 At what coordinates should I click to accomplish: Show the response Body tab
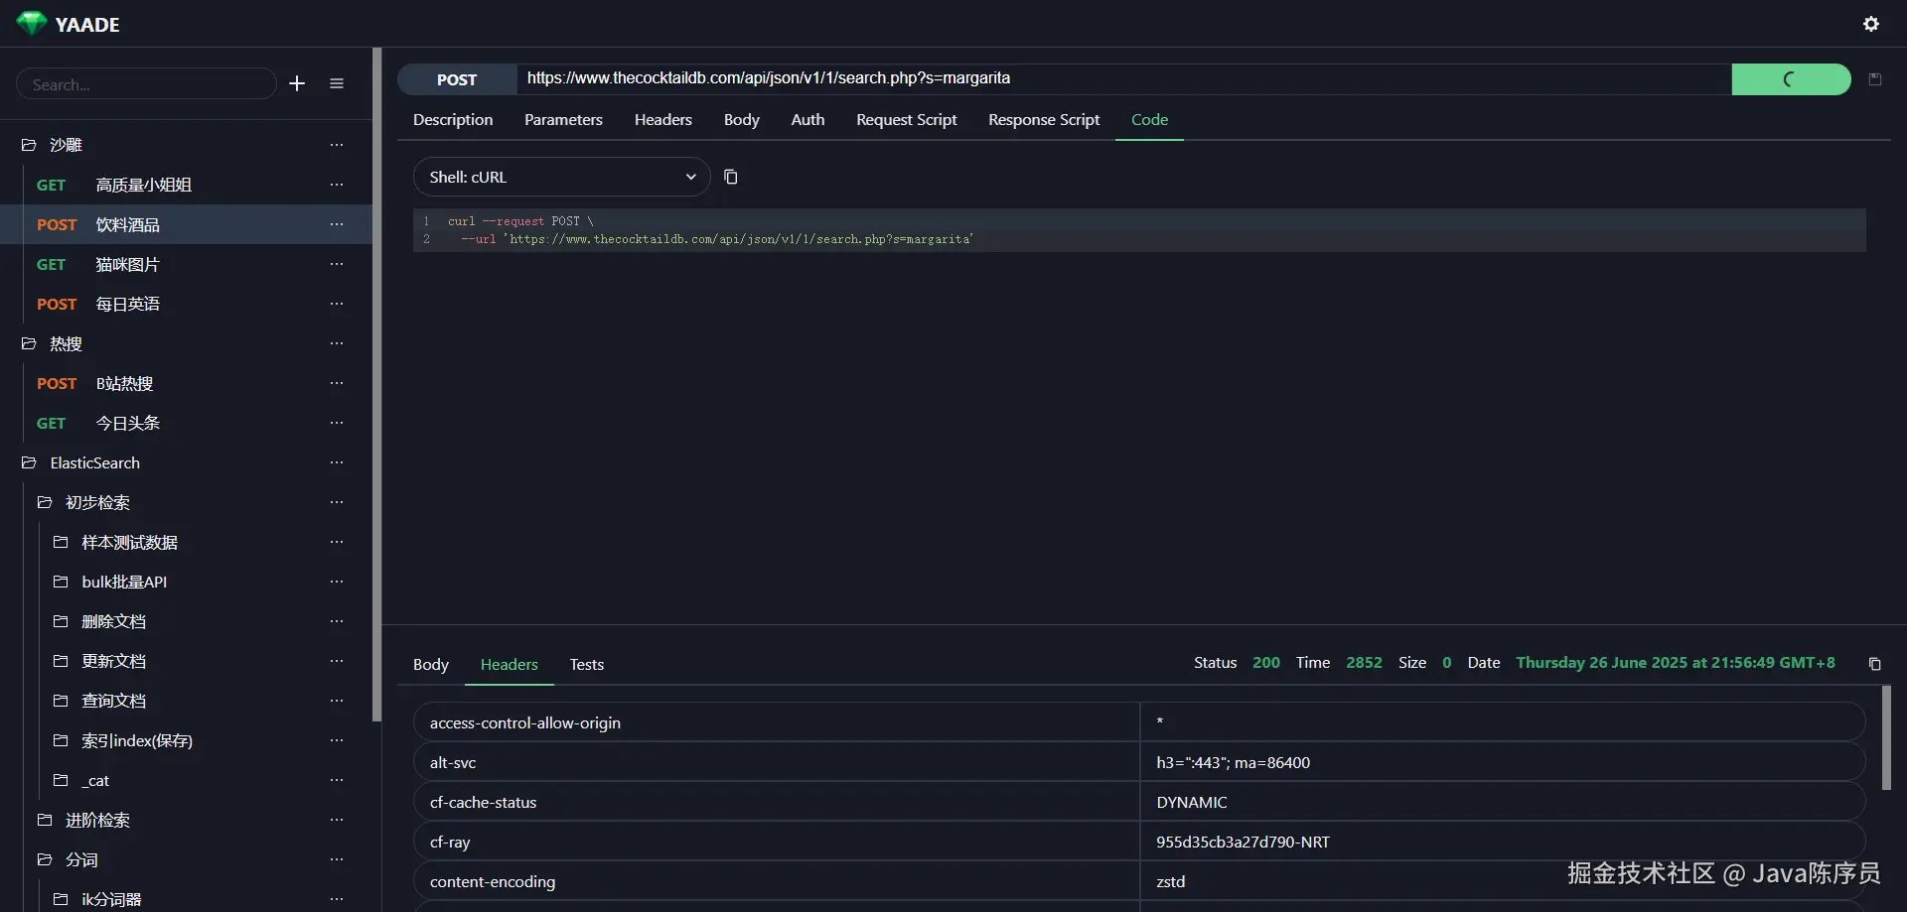(431, 665)
